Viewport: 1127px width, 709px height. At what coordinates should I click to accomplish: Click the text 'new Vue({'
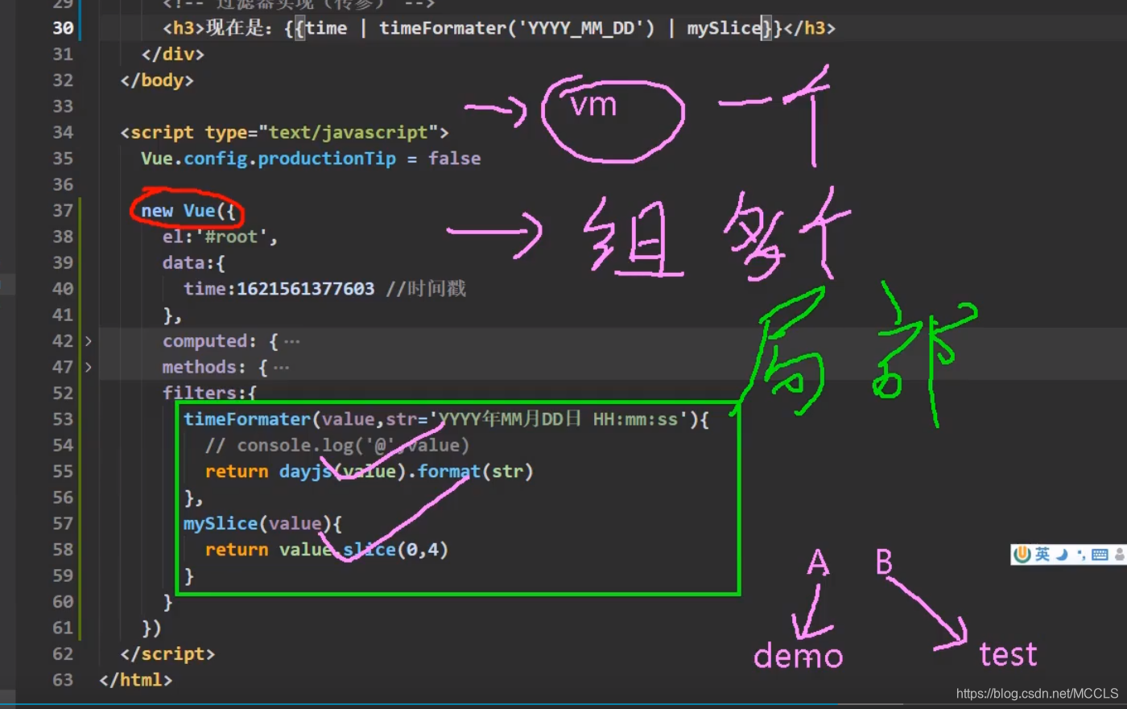pos(188,211)
